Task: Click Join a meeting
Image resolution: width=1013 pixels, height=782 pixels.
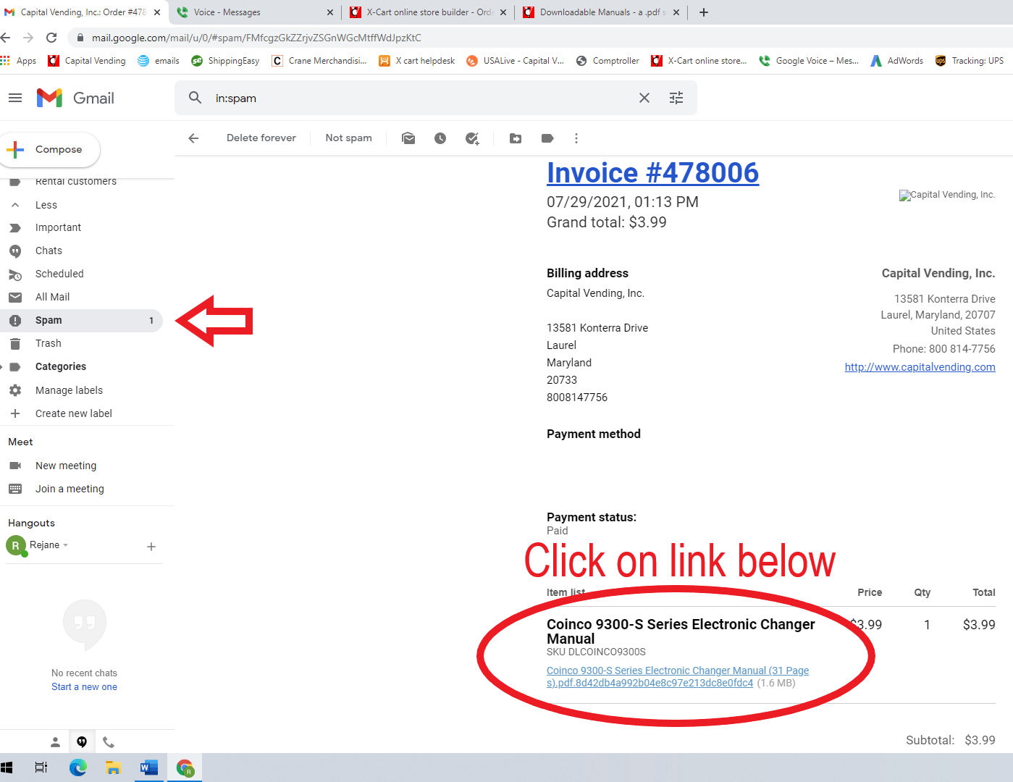Action: 70,489
